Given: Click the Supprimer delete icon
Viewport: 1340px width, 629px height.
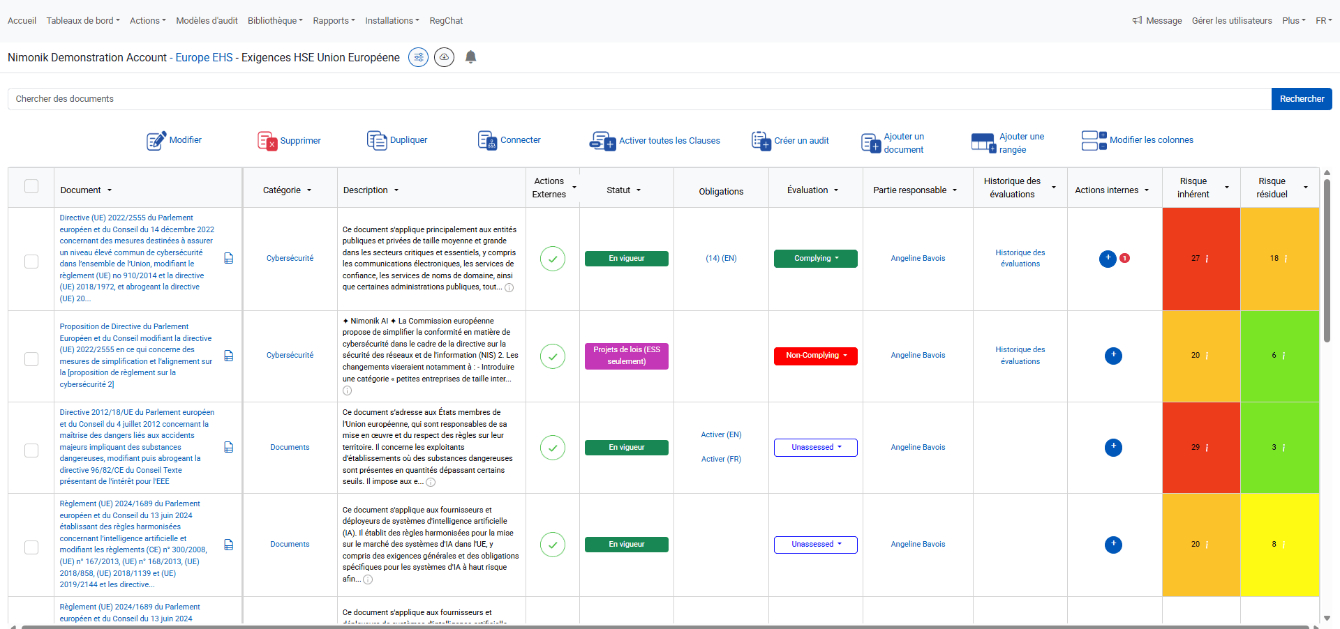Looking at the screenshot, I should coord(267,141).
